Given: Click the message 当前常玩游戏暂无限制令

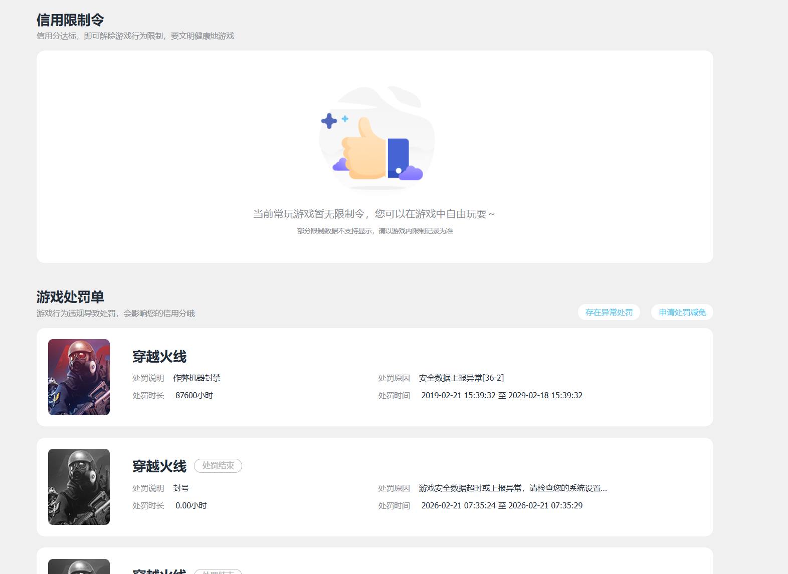Looking at the screenshot, I should [x=374, y=214].
